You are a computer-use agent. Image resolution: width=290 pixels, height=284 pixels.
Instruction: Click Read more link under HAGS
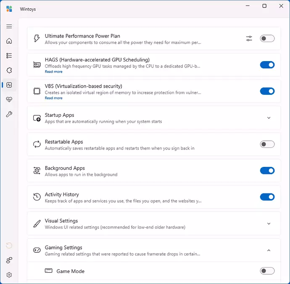(53, 72)
